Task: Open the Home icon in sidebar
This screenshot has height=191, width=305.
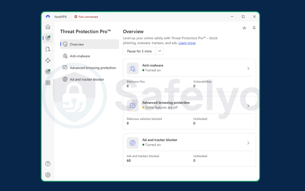Action: (x=48, y=27)
